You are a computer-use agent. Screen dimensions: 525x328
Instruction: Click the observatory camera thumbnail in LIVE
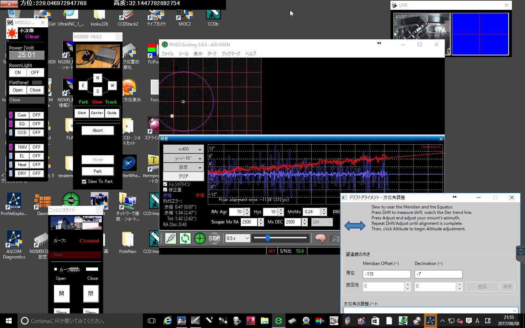pos(422,34)
